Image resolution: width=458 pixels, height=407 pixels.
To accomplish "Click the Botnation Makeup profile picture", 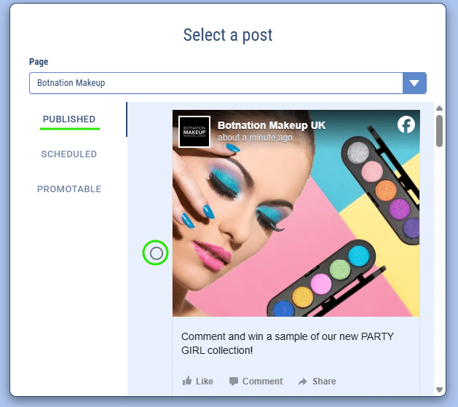I will pyautogui.click(x=194, y=132).
